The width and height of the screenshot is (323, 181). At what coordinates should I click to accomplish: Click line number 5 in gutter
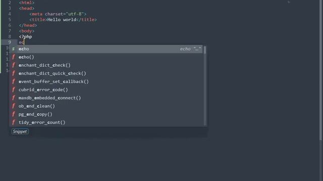click(x=10, y=20)
